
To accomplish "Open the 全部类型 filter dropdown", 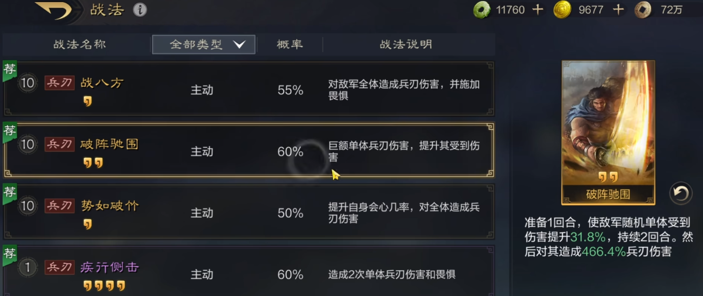I will [x=203, y=45].
